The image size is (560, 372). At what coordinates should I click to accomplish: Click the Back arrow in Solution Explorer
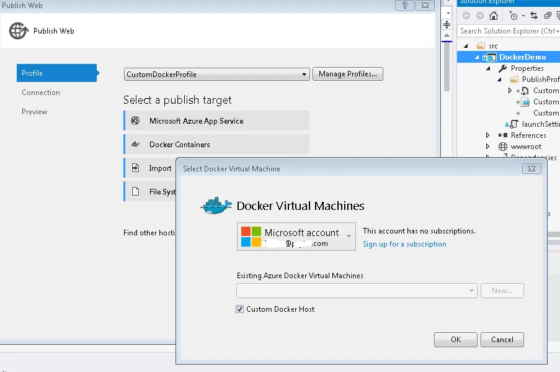point(466,16)
